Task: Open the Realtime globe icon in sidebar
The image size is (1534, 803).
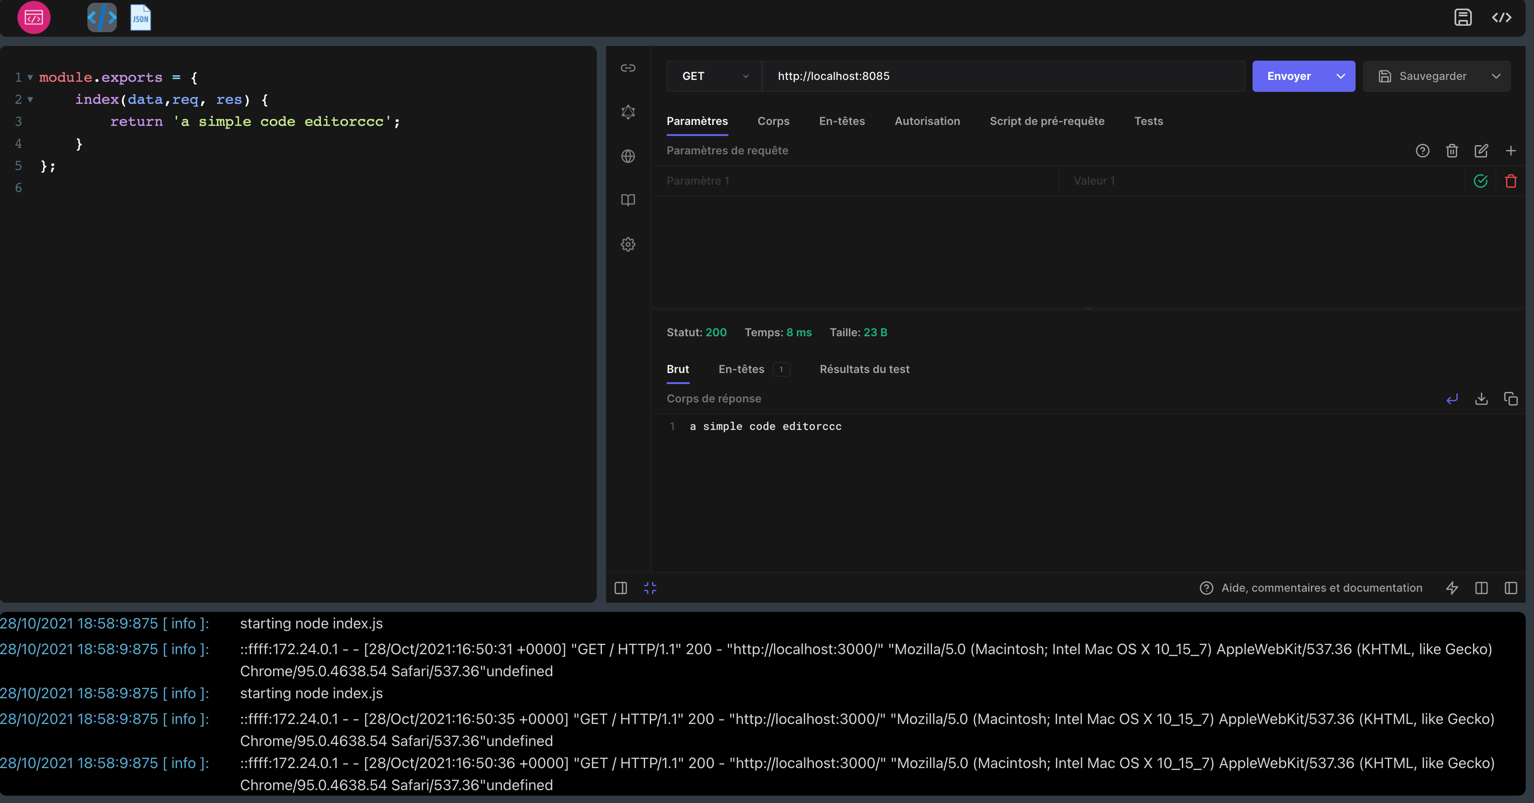Action: click(628, 156)
